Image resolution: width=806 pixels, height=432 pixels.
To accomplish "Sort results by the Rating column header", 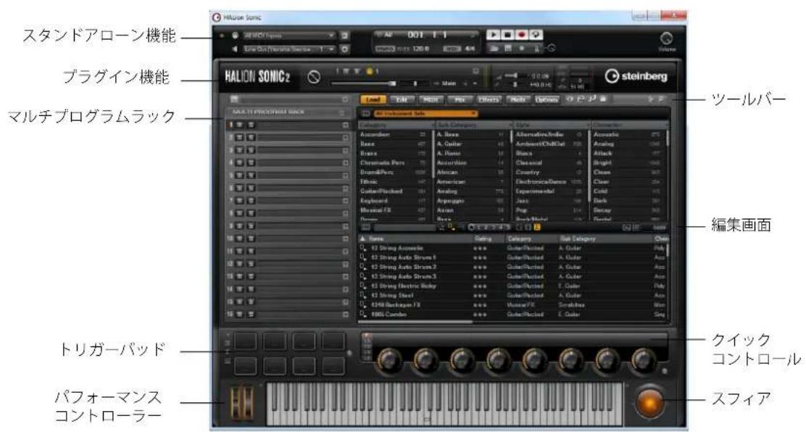I will (489, 238).
